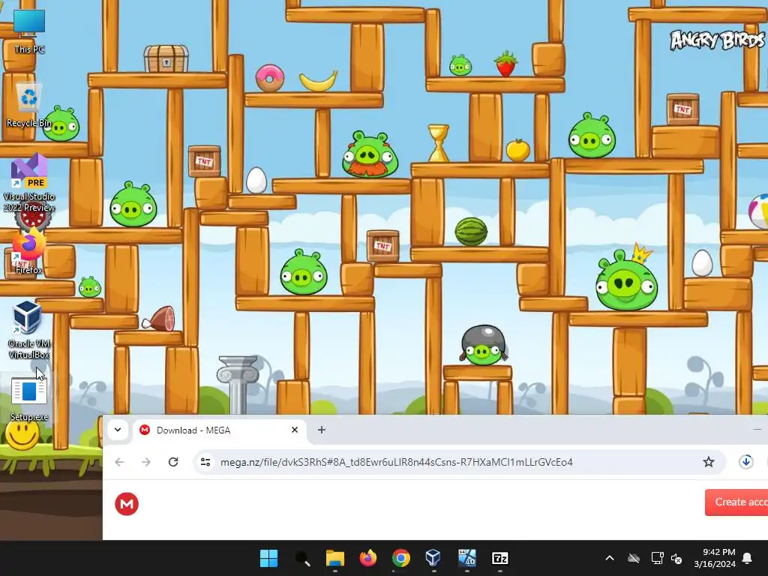768x576 pixels.
Task: Click the red MEGA logo
Action: (x=127, y=504)
